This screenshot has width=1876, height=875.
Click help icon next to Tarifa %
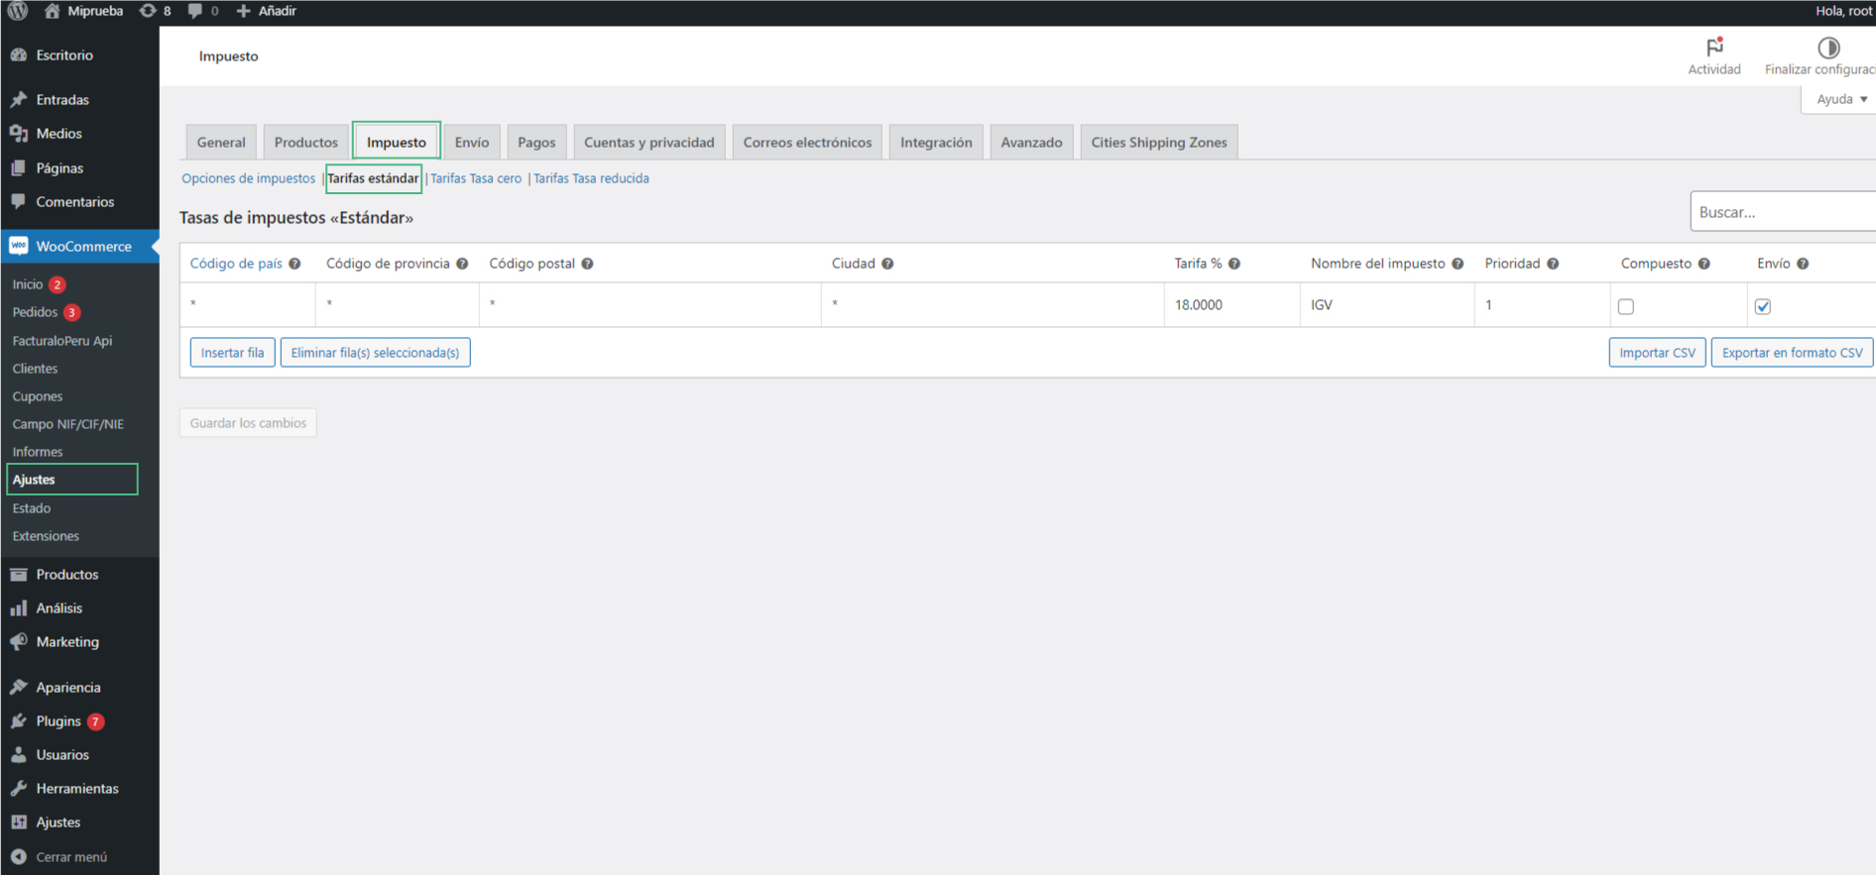click(1234, 264)
